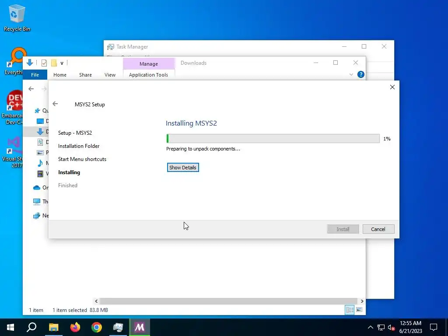Maximize the Task Manager window
This screenshot has width=448, height=336.
click(364, 46)
